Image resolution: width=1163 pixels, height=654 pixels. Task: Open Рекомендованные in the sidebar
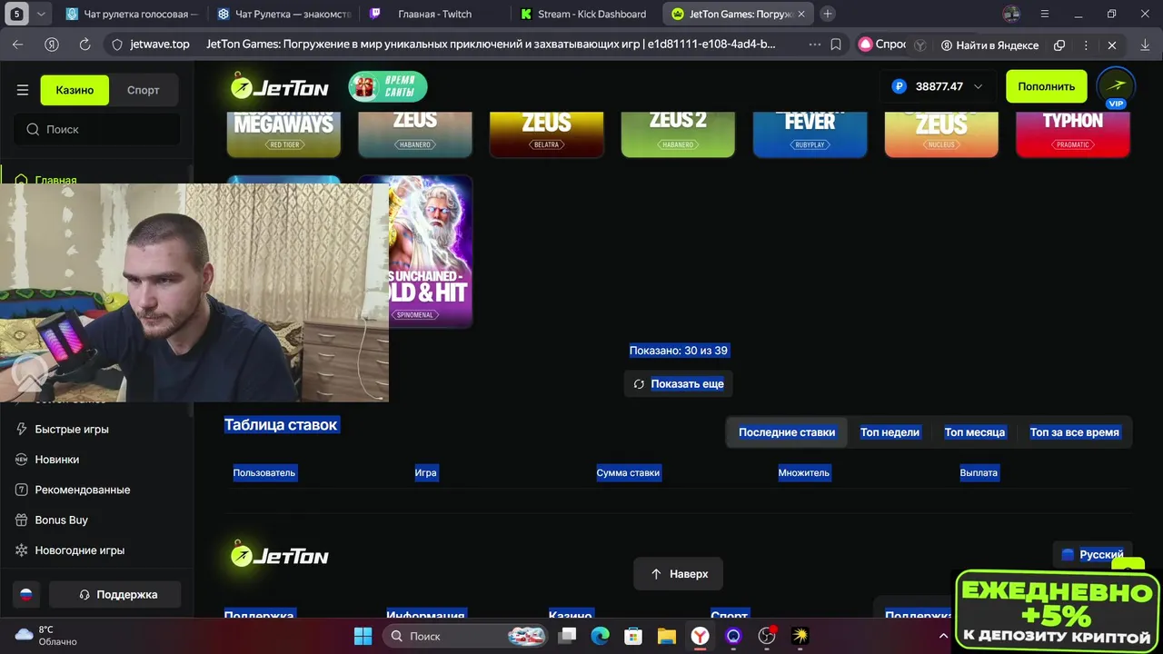pyautogui.click(x=83, y=490)
